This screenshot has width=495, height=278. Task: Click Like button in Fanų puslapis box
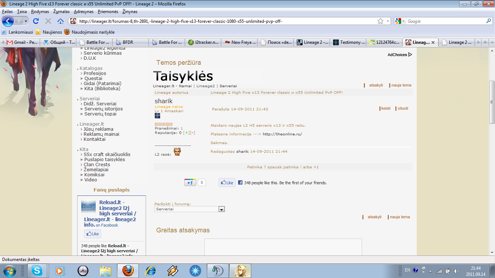tap(92, 234)
